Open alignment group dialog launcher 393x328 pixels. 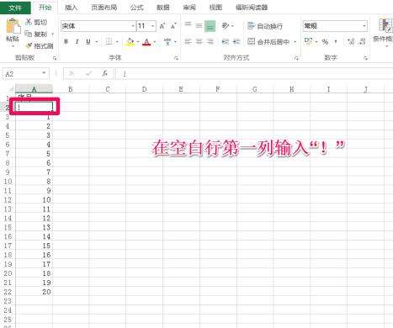coord(296,58)
